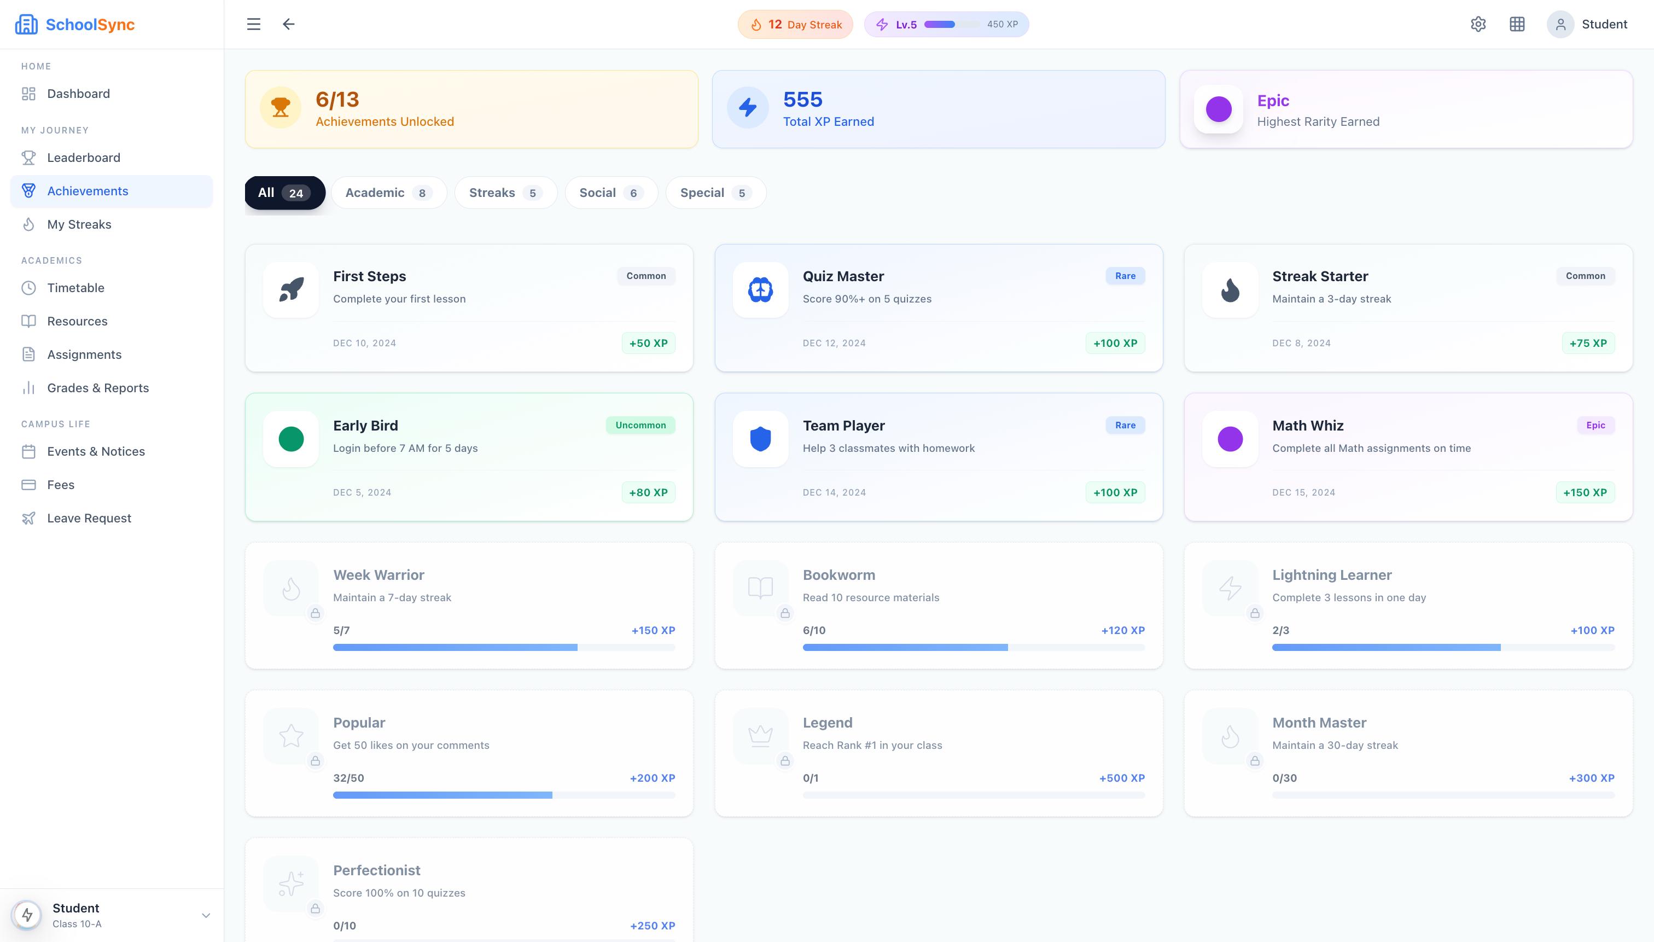Click the hamburger menu icon

pyautogui.click(x=254, y=25)
